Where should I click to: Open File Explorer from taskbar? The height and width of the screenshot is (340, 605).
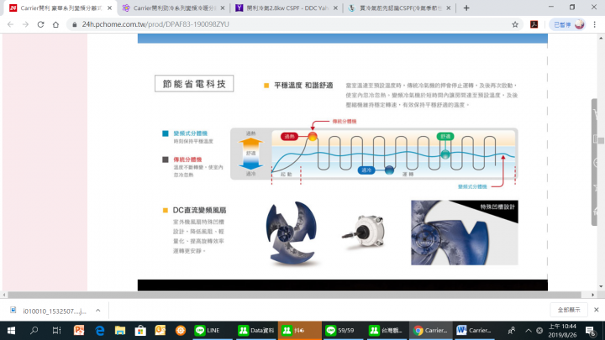click(x=120, y=331)
